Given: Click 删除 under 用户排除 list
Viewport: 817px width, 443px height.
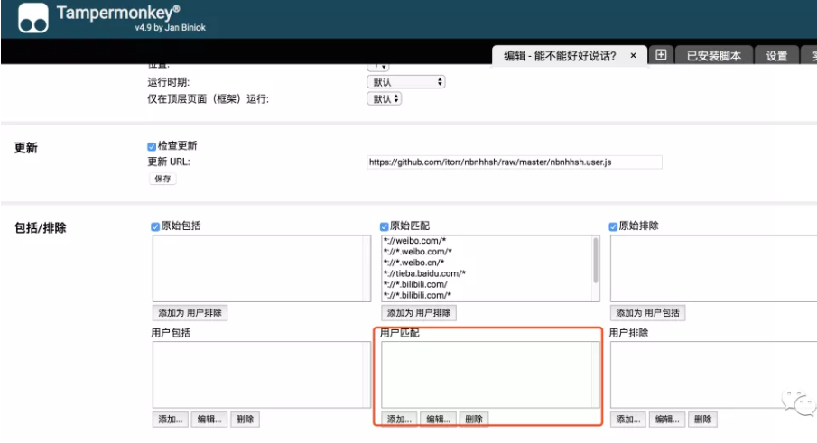Looking at the screenshot, I should (703, 419).
